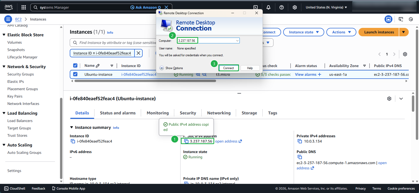Open EC2 breadcrumb link

click(x=18, y=19)
